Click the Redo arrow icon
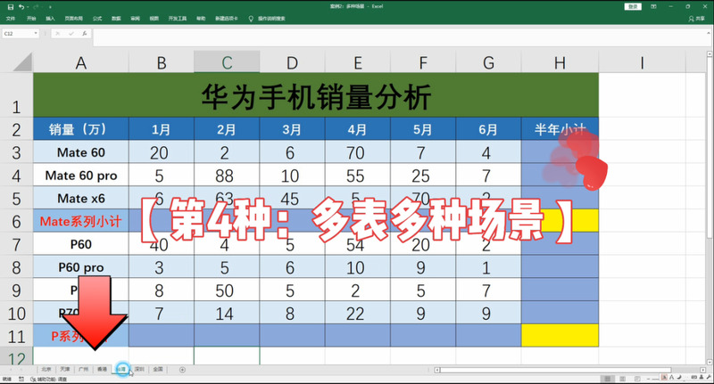 pos(36,7)
